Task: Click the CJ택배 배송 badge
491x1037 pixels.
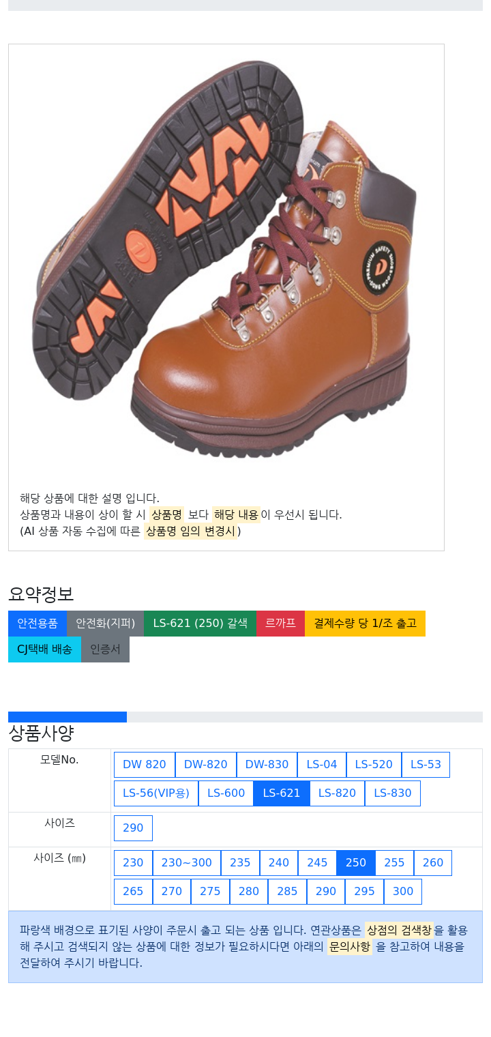Action: coord(44,649)
